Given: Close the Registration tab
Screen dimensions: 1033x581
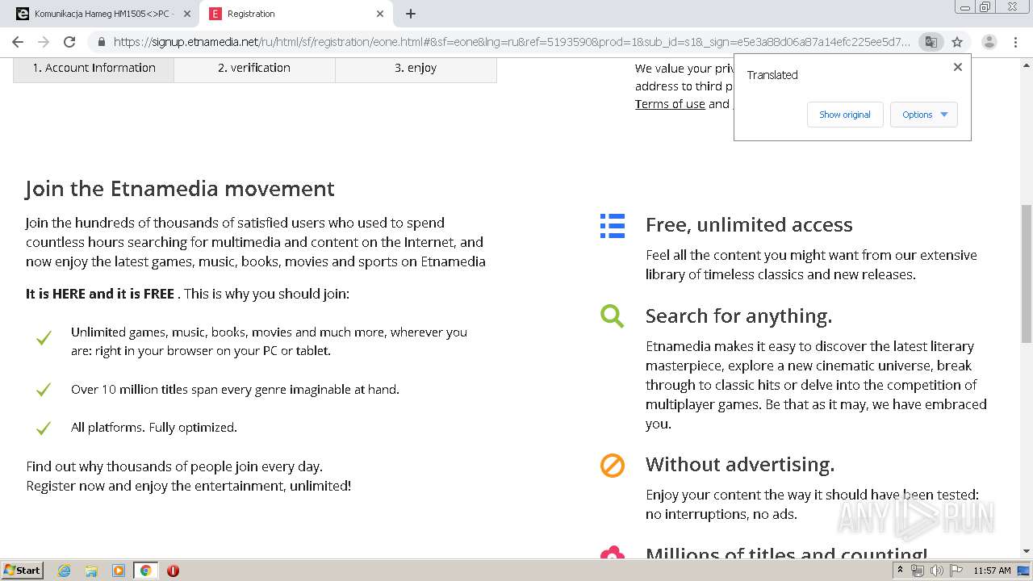Looking at the screenshot, I should tap(380, 14).
